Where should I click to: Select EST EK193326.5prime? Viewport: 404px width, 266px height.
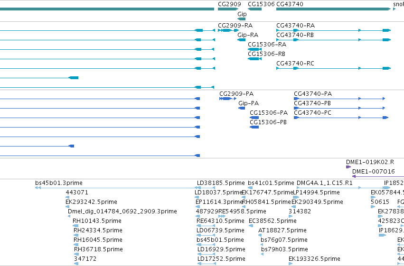314,259
